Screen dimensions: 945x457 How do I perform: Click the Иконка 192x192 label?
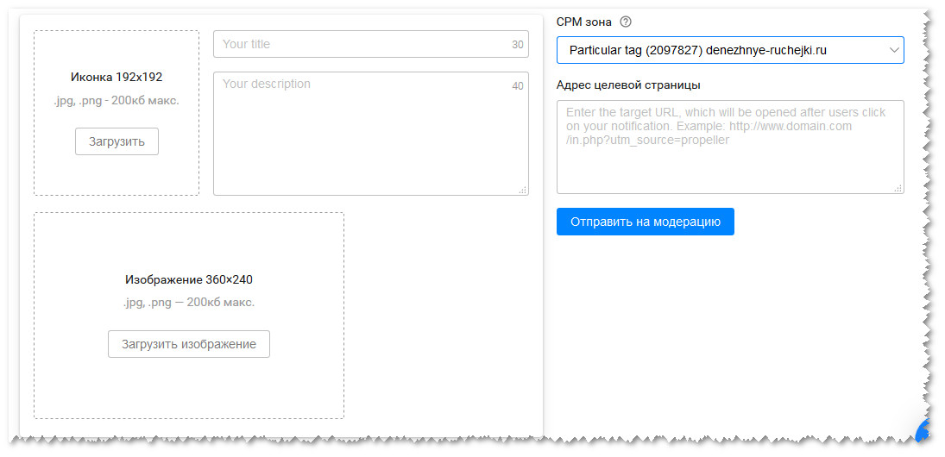tap(117, 77)
